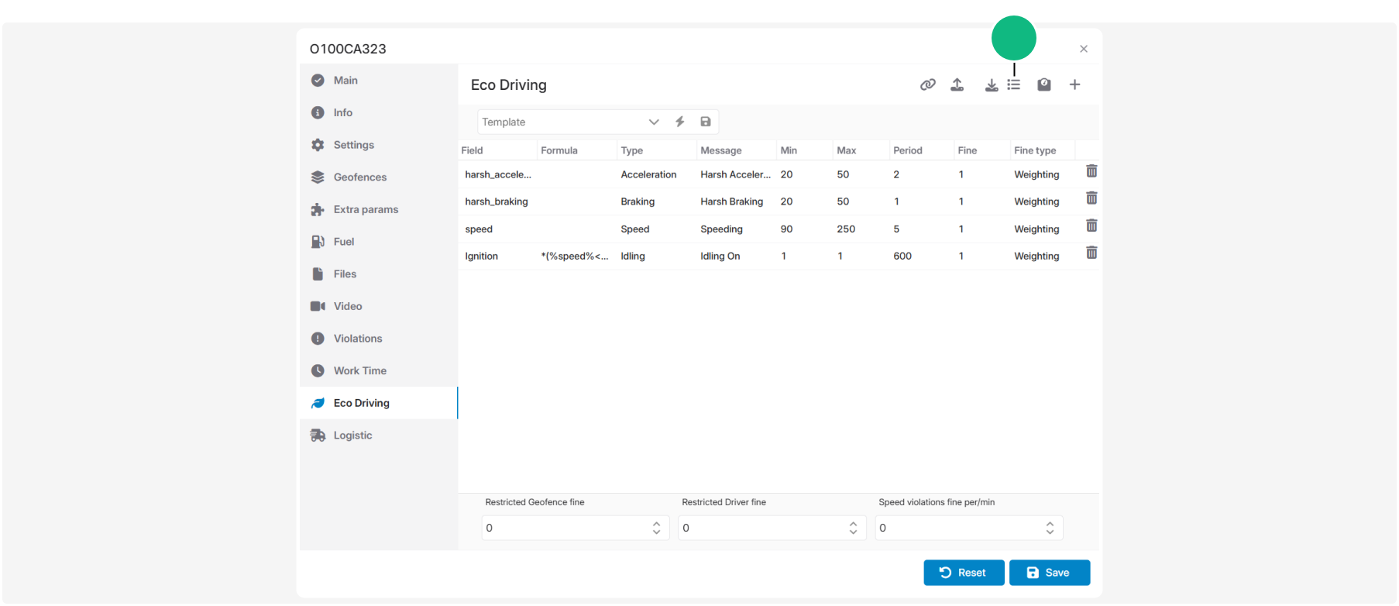
Task: Click the upload icon in Eco Driving toolbar
Action: (957, 84)
